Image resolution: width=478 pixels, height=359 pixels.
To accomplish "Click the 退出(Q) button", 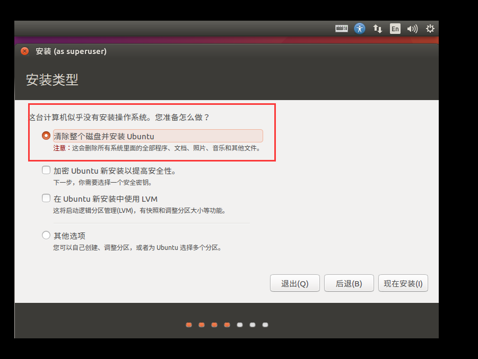I will coord(295,283).
